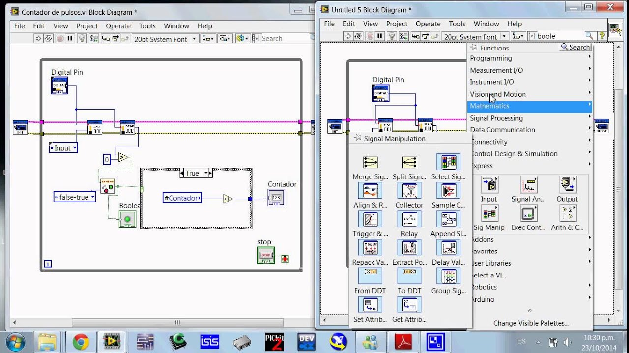The image size is (629, 353).
Task: Open Window menu in Untitled 5 window
Action: [x=486, y=24]
